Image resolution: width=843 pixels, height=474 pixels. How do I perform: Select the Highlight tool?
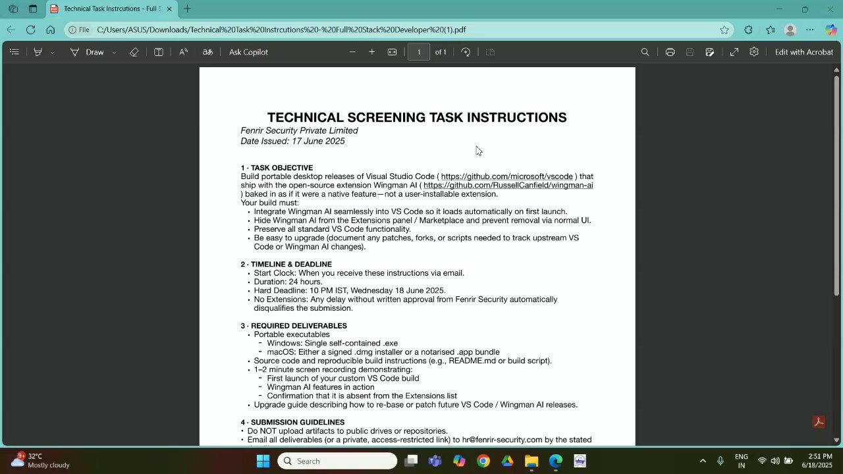pos(38,52)
